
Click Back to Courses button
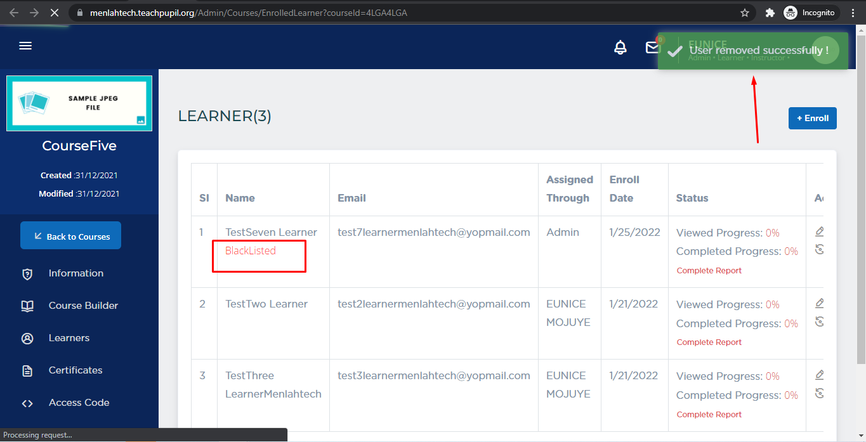70,236
